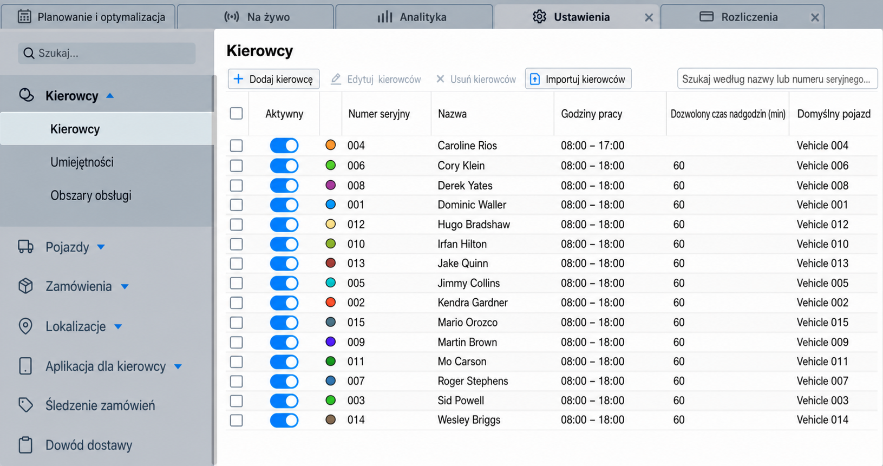This screenshot has height=466, width=883.
Task: Open Dowód dostawy in sidebar
Action: (89, 445)
